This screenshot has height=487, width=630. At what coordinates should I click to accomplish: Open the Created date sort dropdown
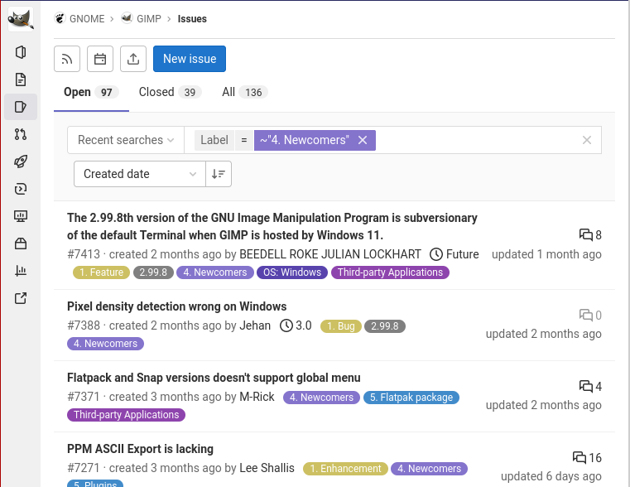point(140,174)
